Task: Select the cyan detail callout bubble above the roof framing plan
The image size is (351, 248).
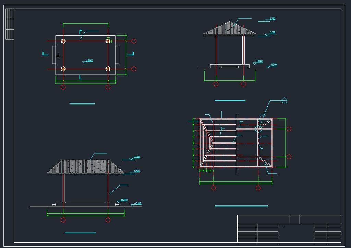Action: click(284, 101)
